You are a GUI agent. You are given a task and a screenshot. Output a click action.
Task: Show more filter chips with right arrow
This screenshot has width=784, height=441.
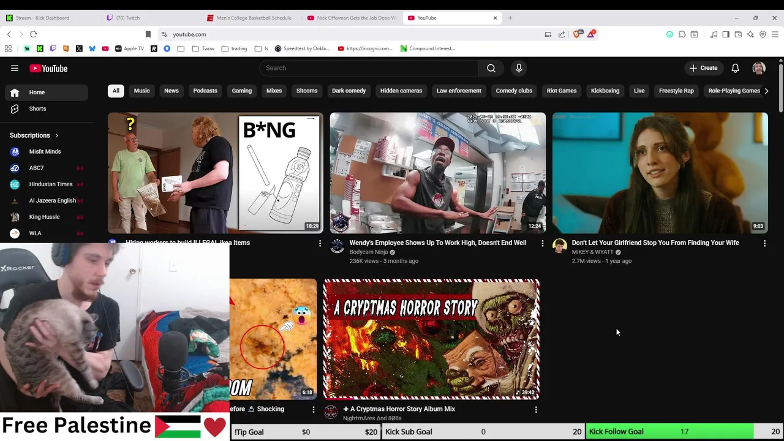(x=766, y=91)
